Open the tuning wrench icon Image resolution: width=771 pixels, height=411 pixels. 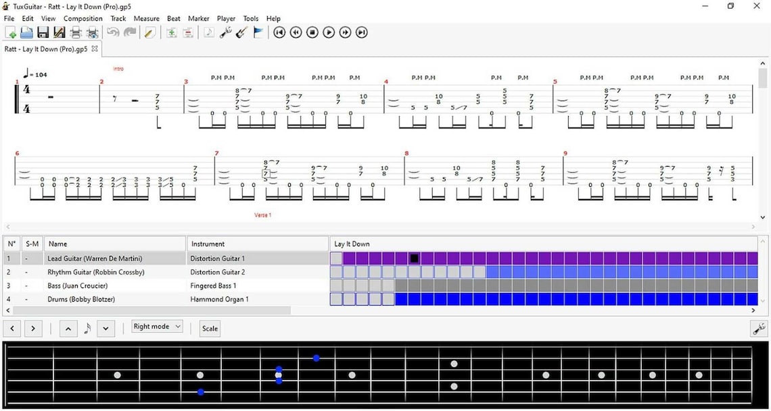(x=225, y=32)
